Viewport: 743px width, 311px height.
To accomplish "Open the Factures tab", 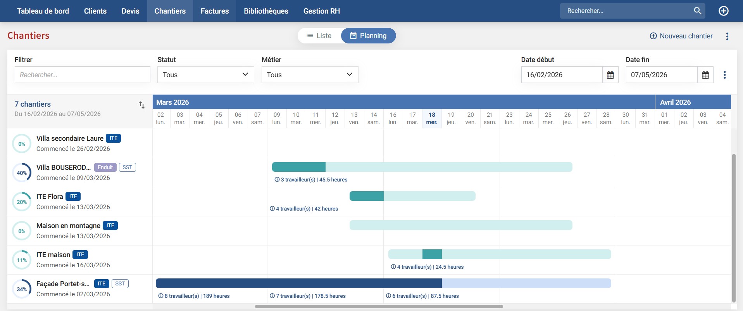I will point(214,11).
